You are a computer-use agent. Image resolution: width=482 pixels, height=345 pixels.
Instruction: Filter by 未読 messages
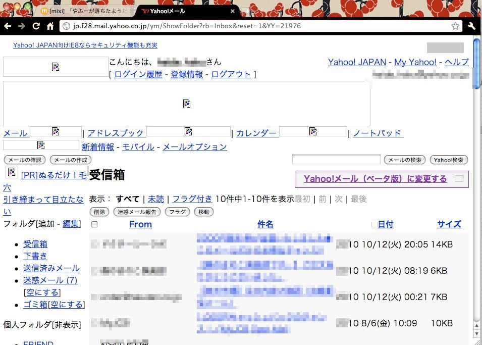tap(156, 199)
